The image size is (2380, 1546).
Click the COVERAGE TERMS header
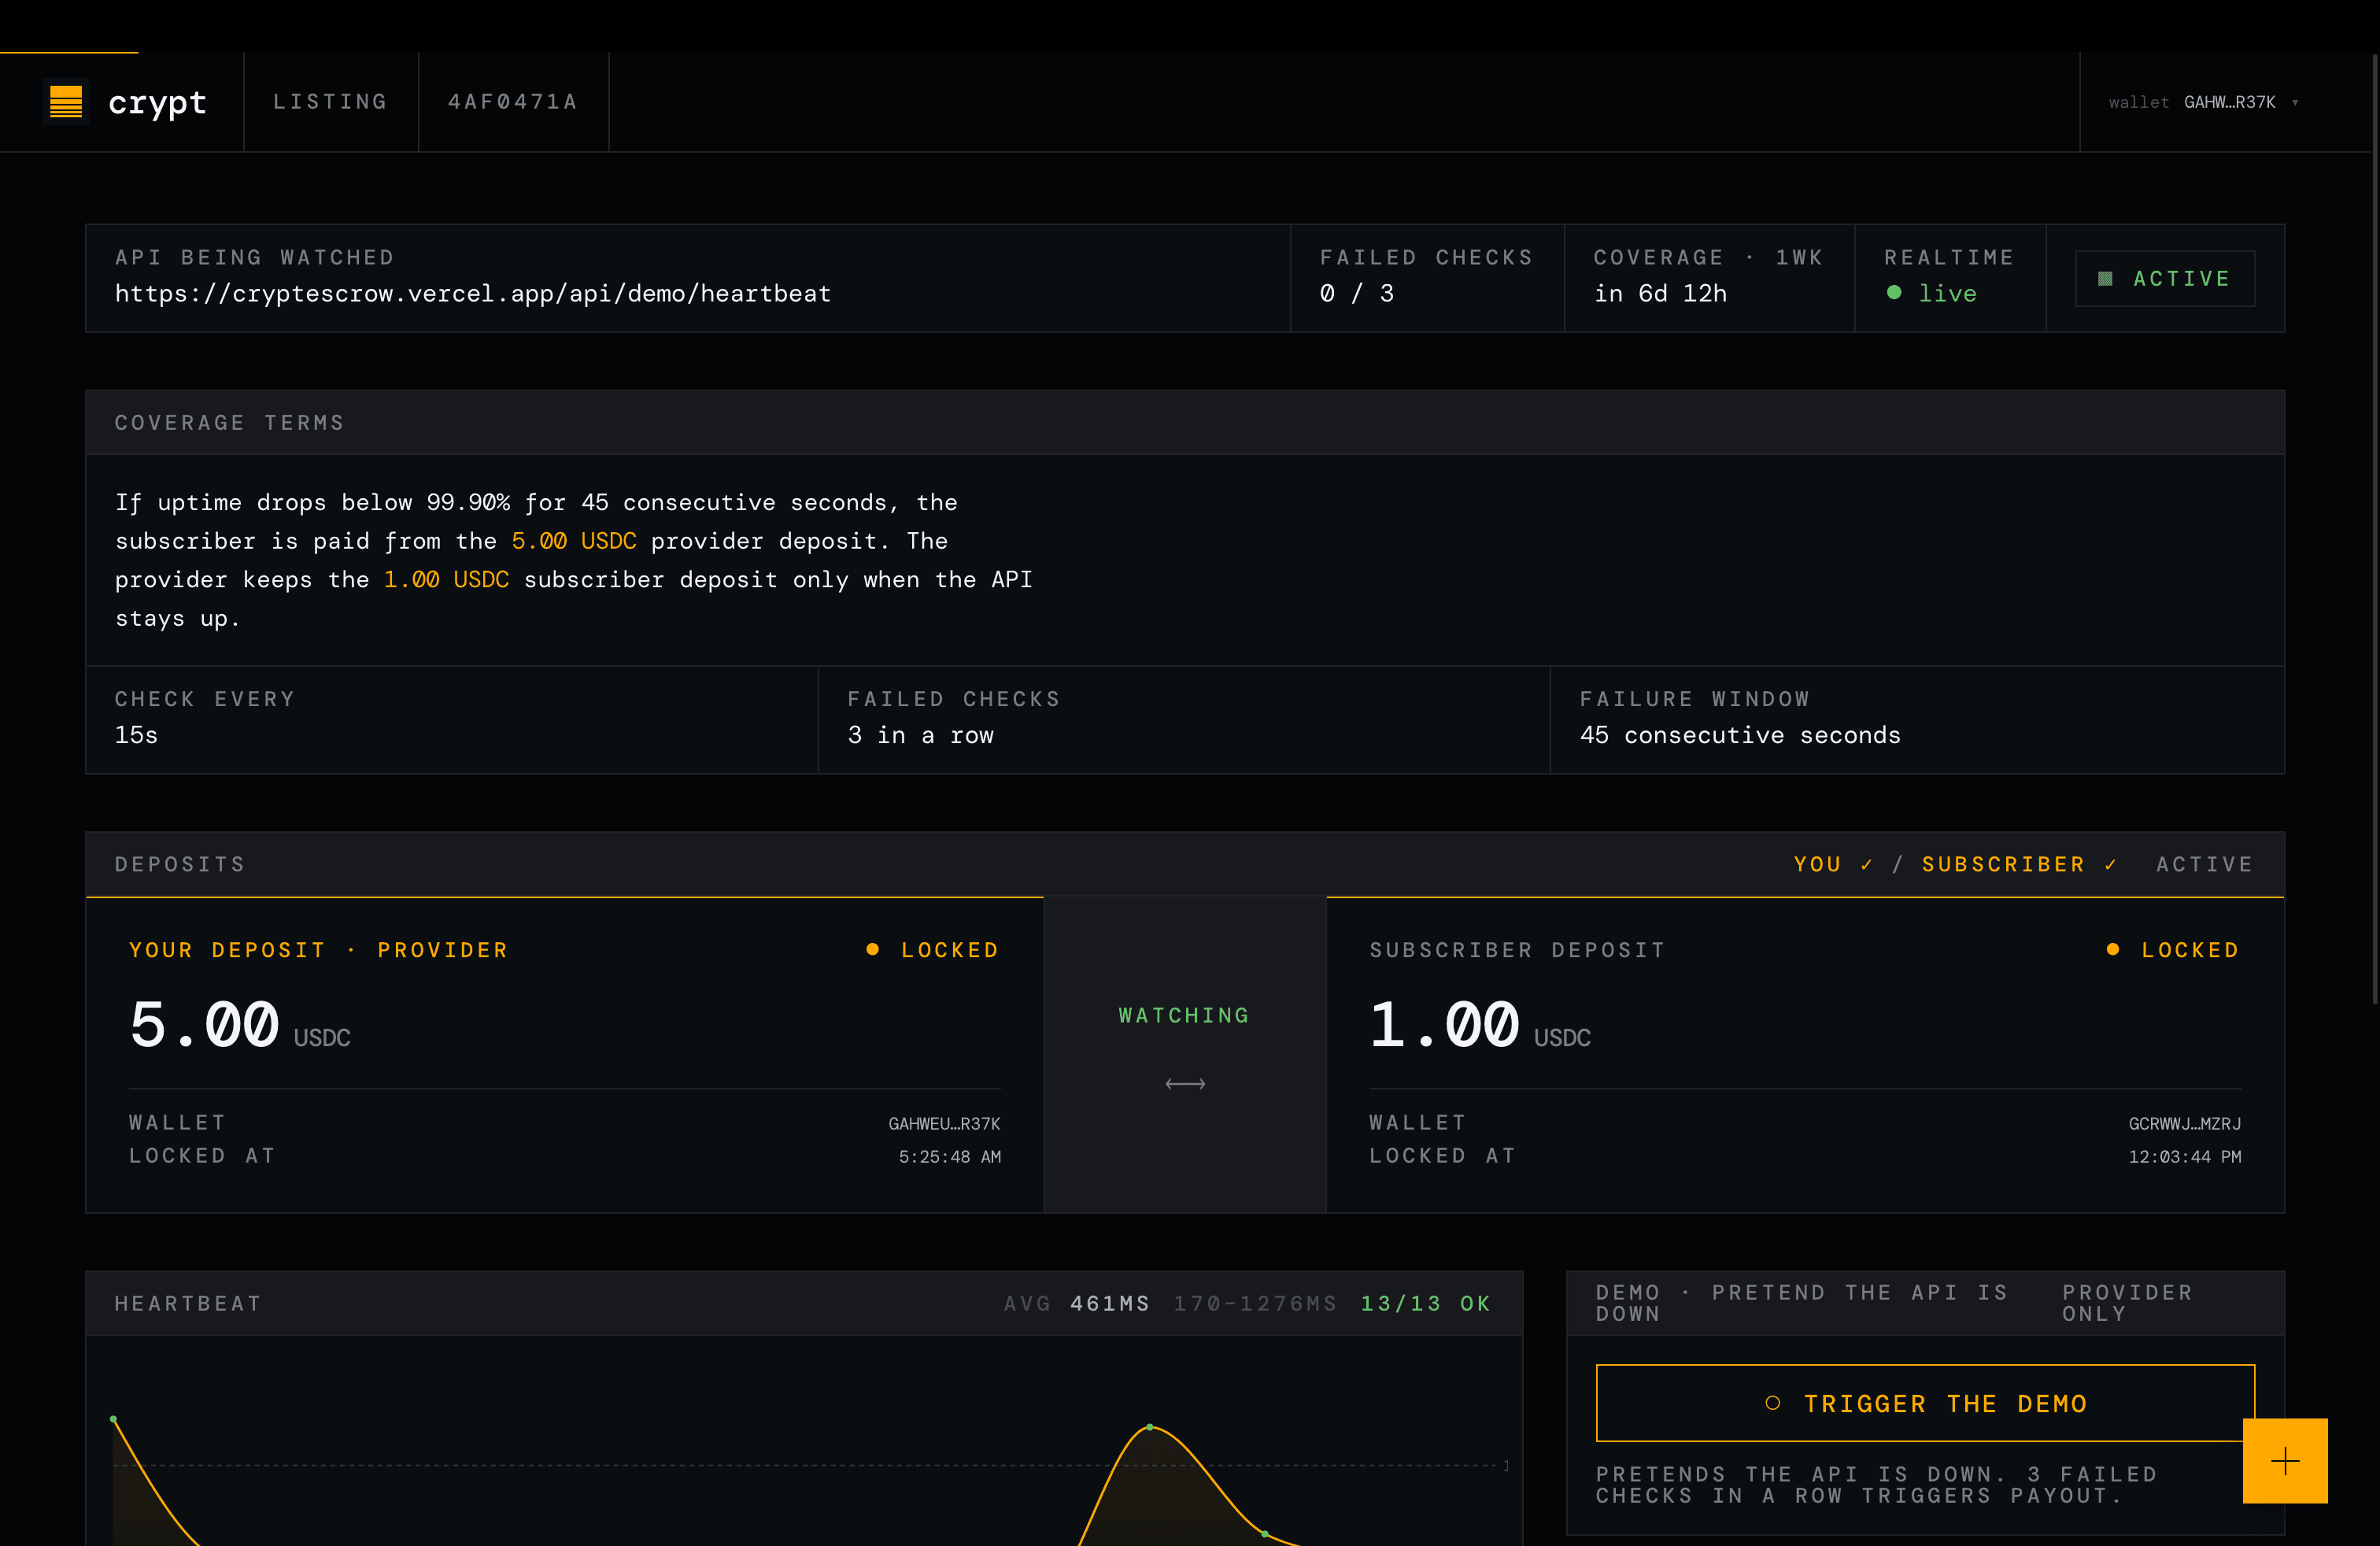tap(1185, 423)
